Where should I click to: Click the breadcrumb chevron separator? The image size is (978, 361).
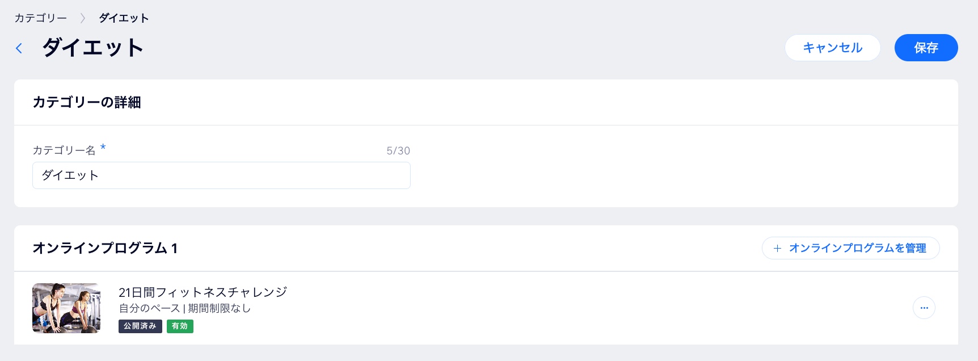pyautogui.click(x=83, y=18)
